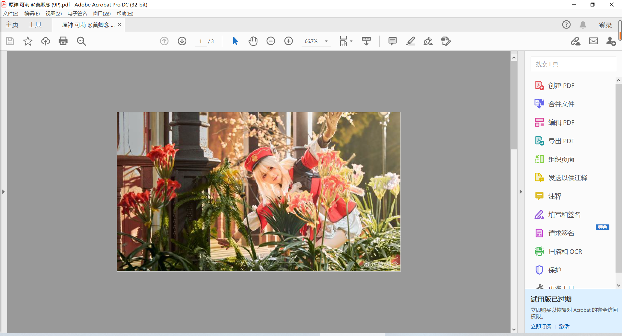
Task: Open the 窗口(W) menu
Action: (x=102, y=14)
